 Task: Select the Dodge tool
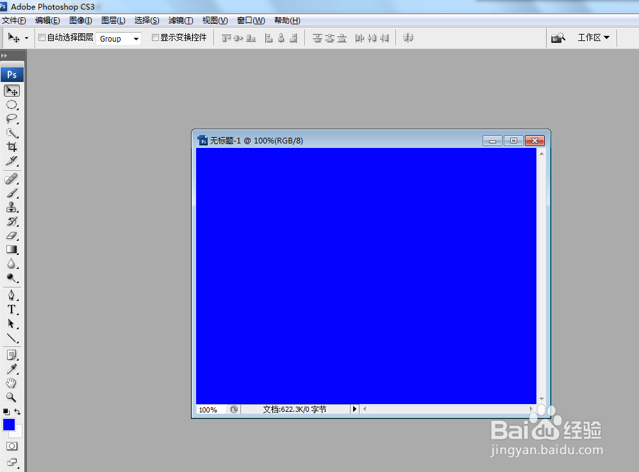(x=12, y=278)
